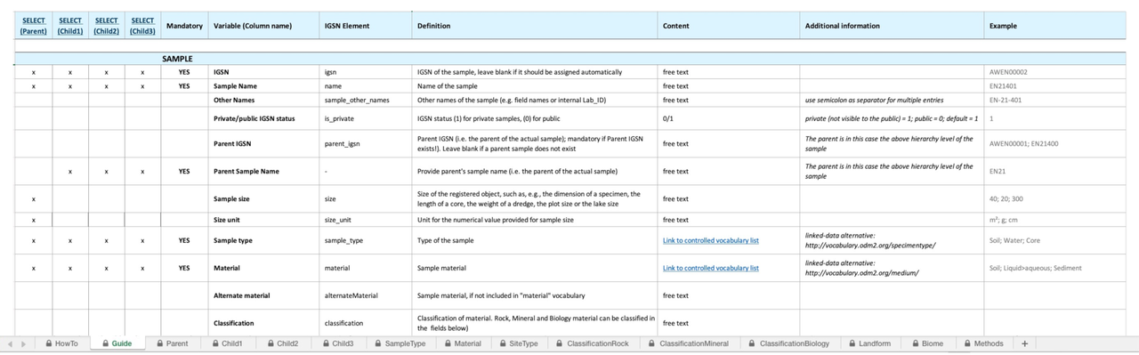Go to the previous sheet with the arrow
Viewport: 1139px width, 355px height.
pos(10,343)
